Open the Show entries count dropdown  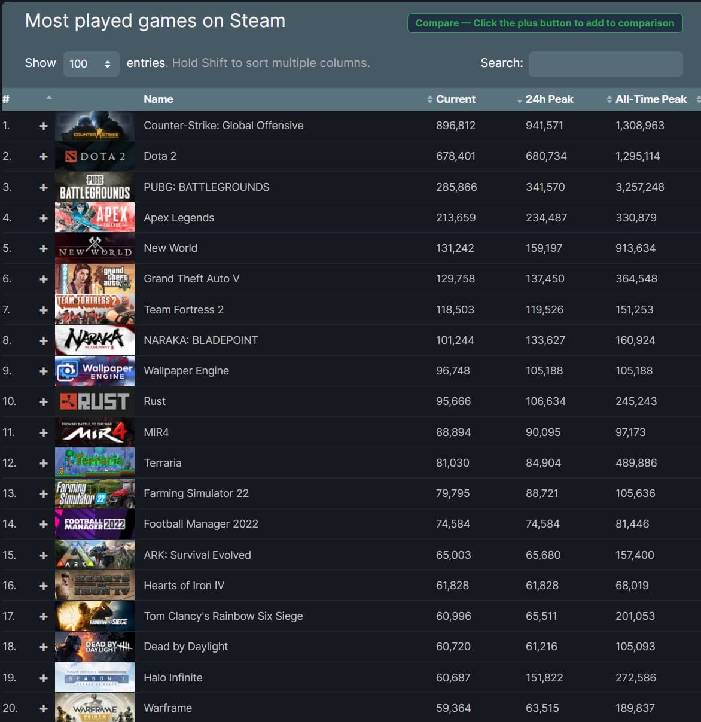click(91, 63)
